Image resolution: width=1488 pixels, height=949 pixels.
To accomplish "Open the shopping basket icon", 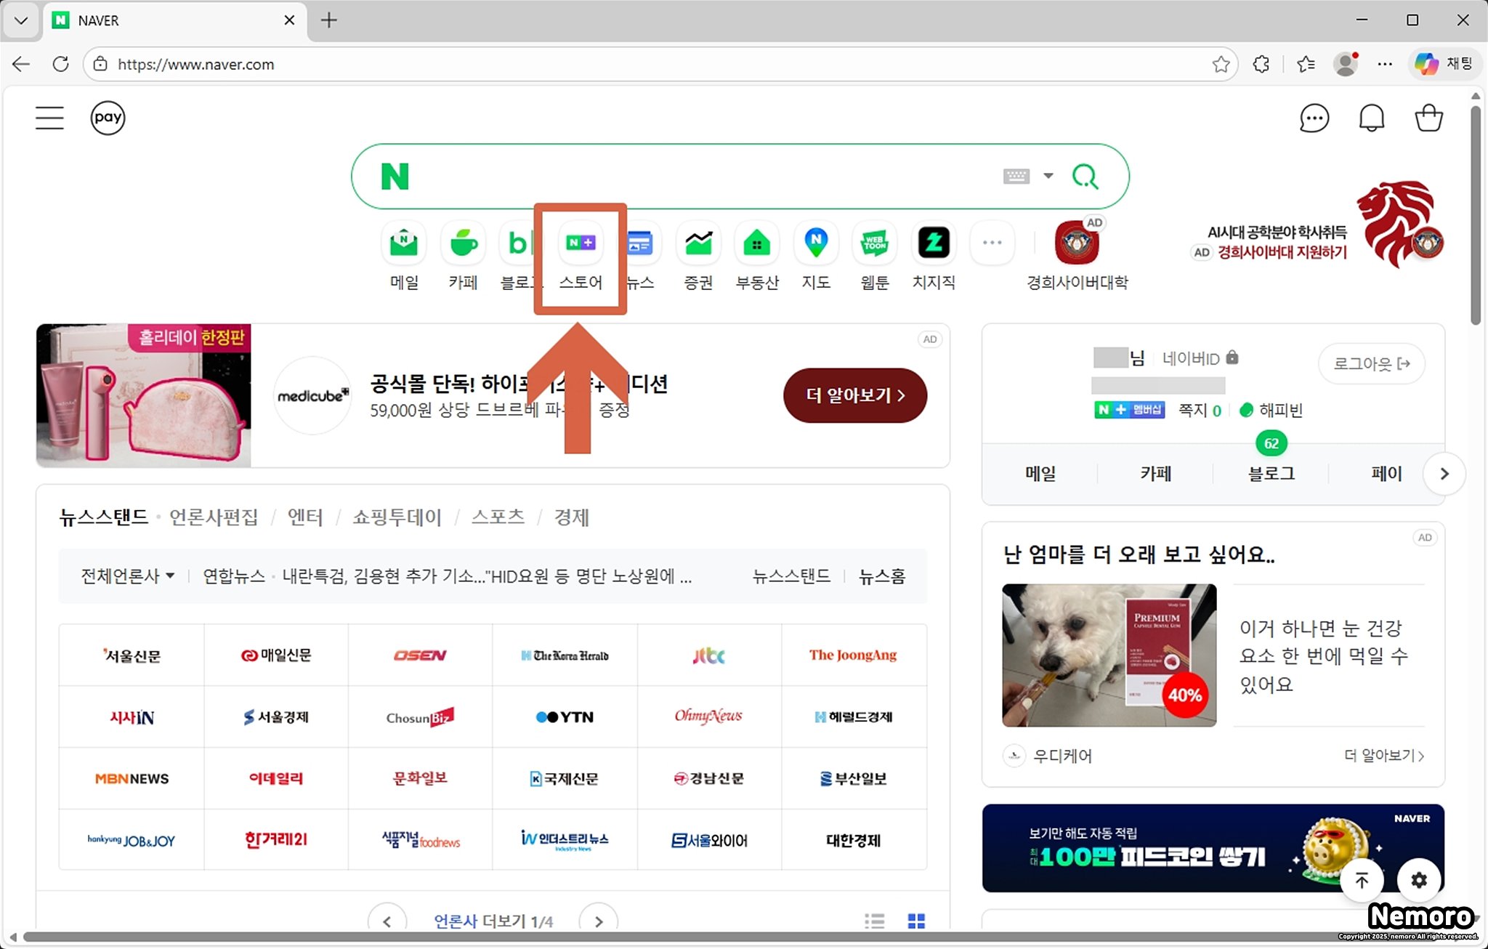I will 1428,118.
